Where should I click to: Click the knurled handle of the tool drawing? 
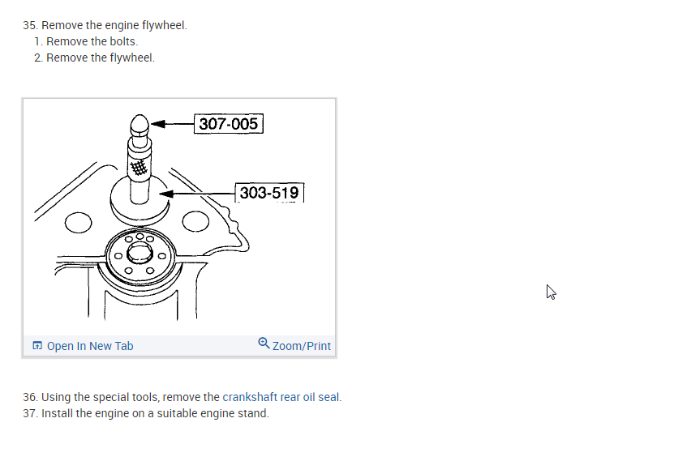139,167
